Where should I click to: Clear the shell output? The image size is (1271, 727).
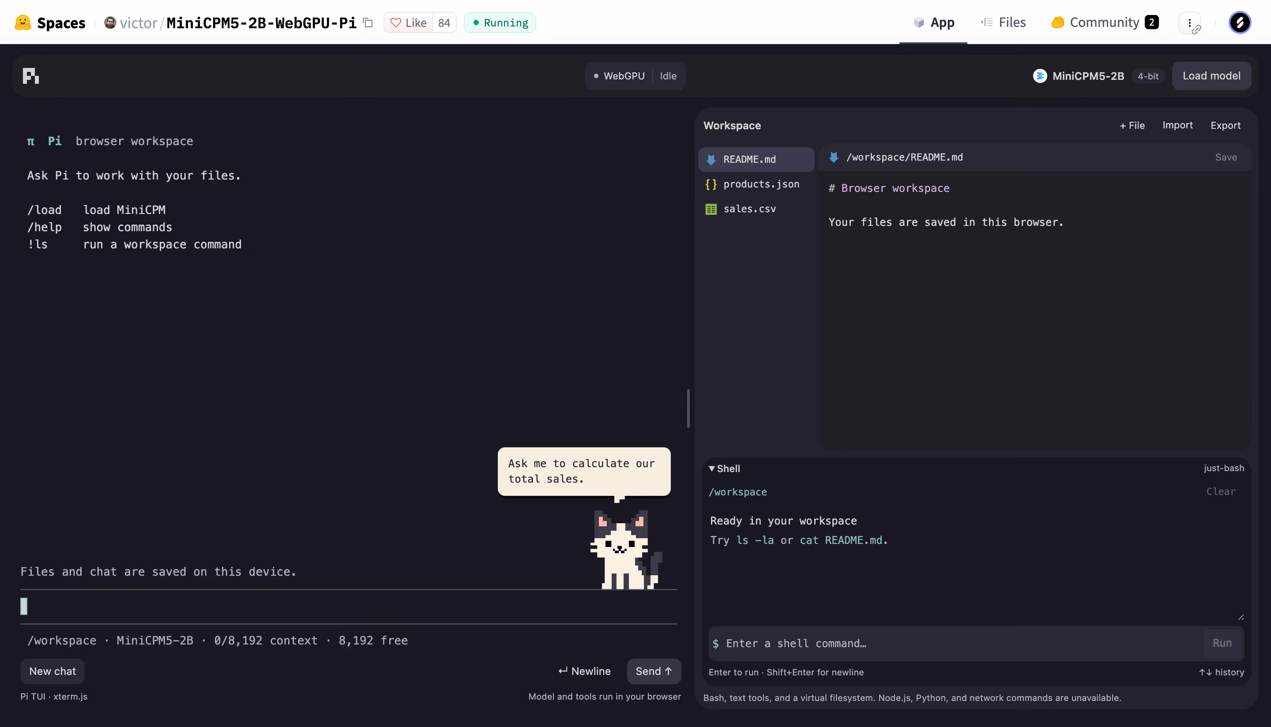pos(1221,492)
